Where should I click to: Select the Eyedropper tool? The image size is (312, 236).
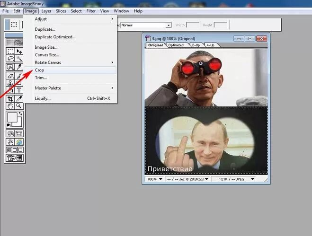(x=19, y=99)
